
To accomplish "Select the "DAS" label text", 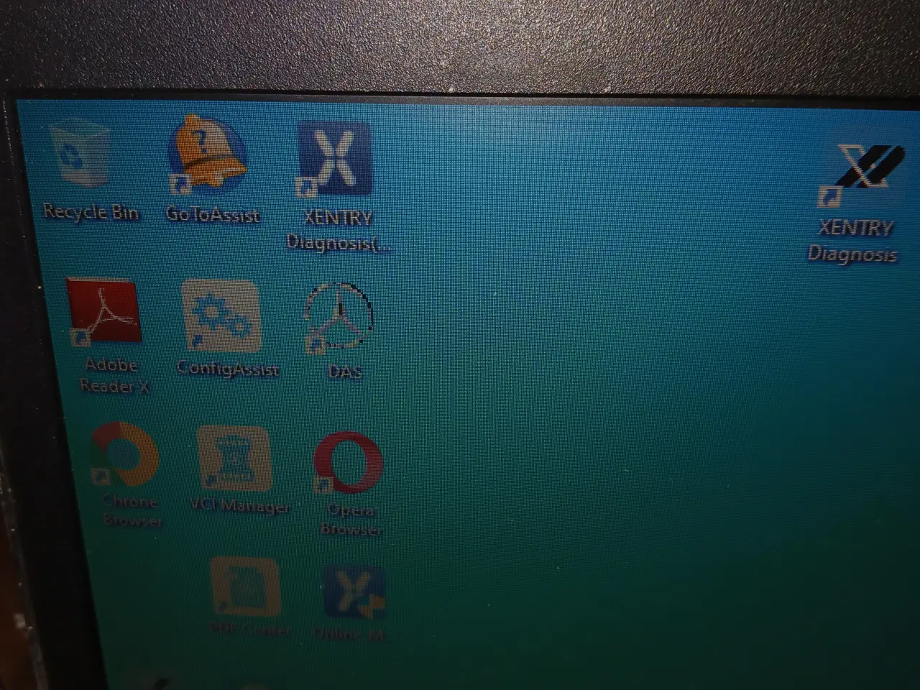I will click(x=344, y=372).
